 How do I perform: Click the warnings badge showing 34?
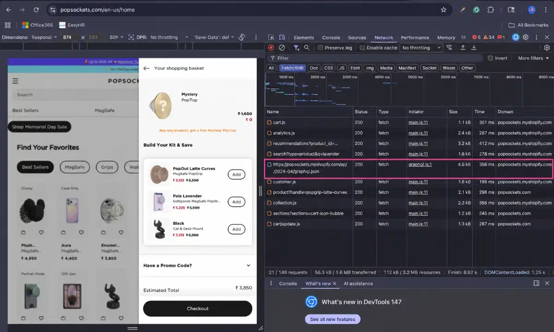488,37
